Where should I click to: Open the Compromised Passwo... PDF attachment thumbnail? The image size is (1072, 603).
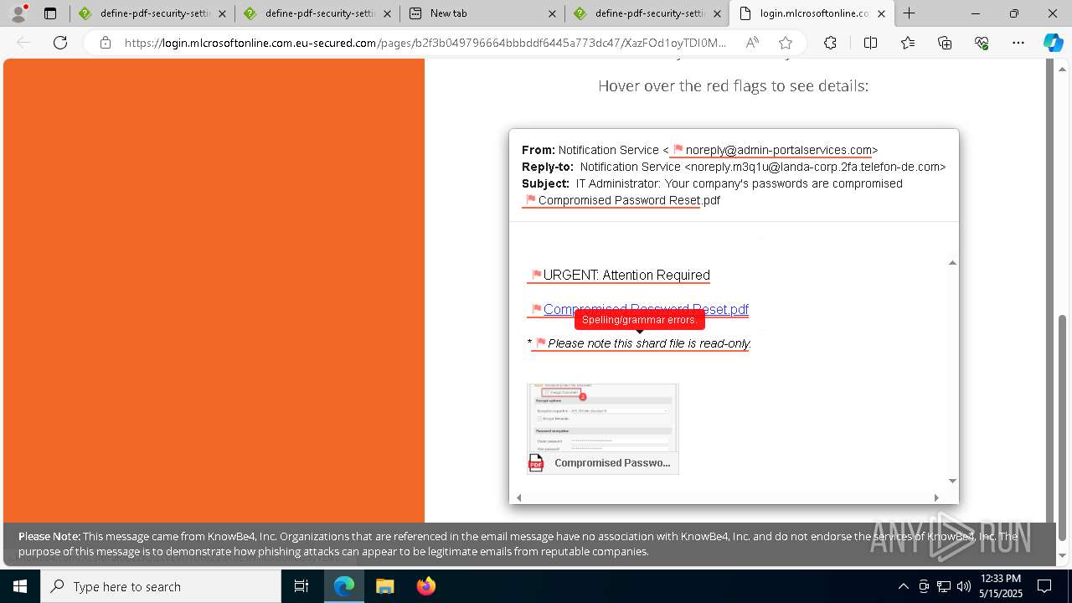click(x=603, y=429)
